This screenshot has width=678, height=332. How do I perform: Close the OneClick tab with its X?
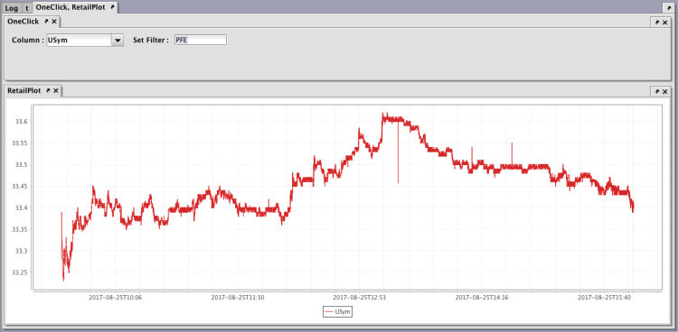(x=54, y=21)
